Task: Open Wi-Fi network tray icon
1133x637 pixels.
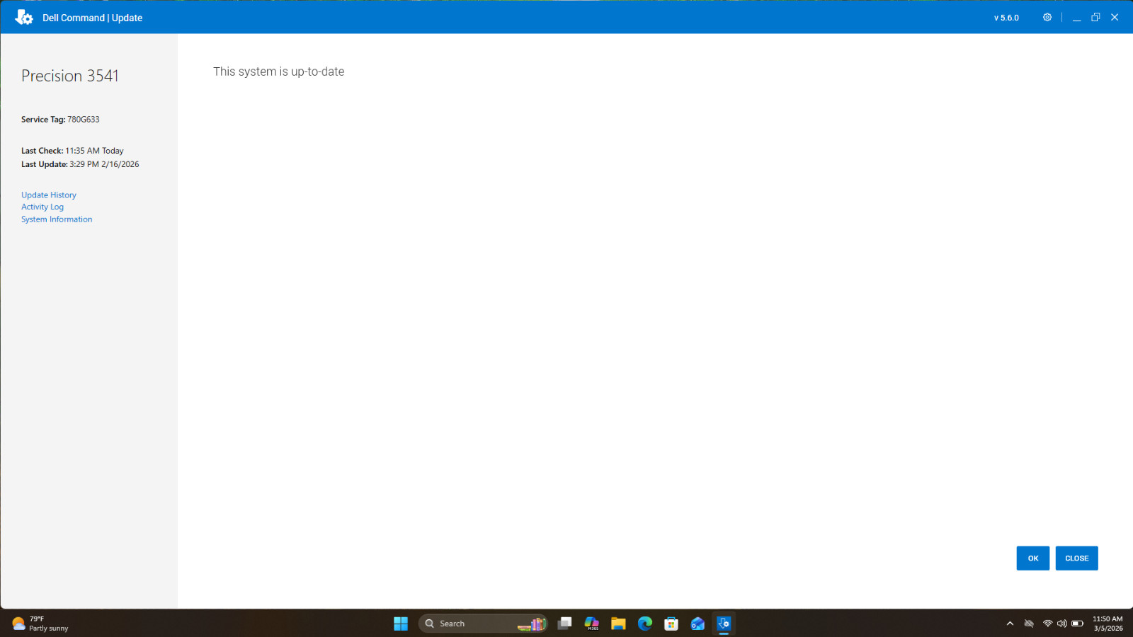Action: tap(1047, 624)
